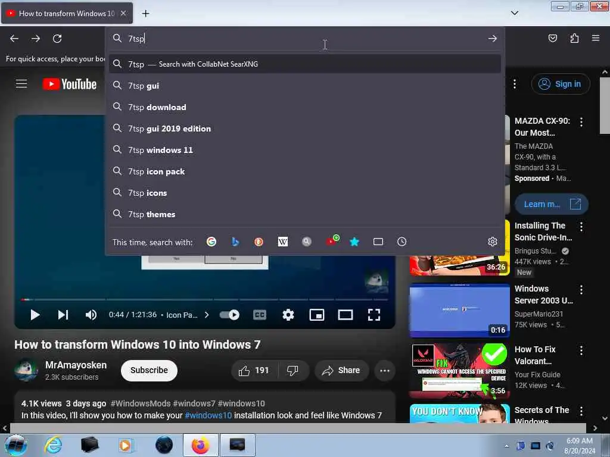The image size is (610, 457).
Task: Open the Windows Start orb
Action: pyautogui.click(x=16, y=445)
